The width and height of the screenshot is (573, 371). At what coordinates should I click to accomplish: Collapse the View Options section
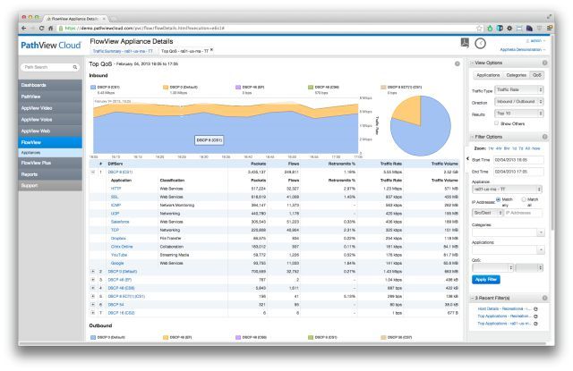tap(472, 63)
